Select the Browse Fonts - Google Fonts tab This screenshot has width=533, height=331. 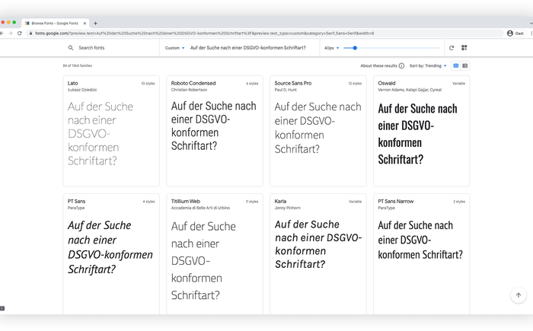click(x=55, y=24)
